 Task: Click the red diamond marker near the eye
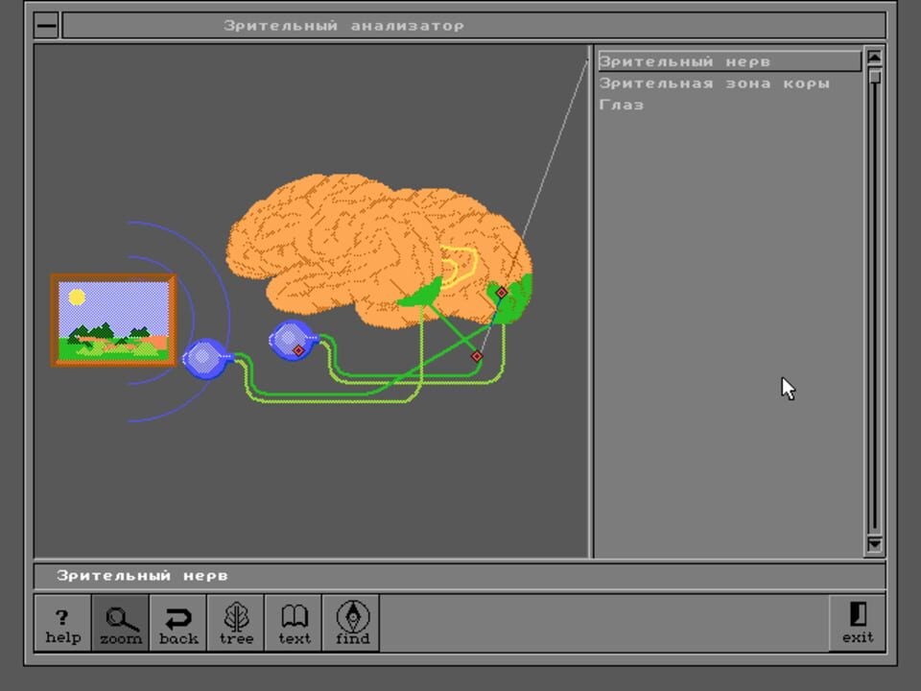(296, 349)
